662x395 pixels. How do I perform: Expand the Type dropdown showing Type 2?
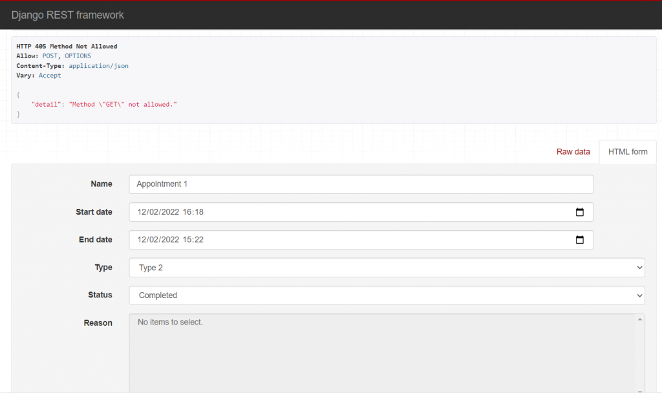click(387, 268)
